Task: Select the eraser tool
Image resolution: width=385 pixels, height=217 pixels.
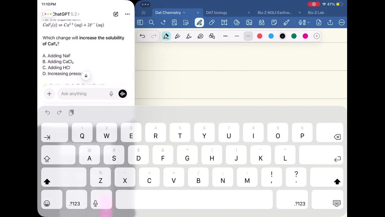Action: coord(212,23)
